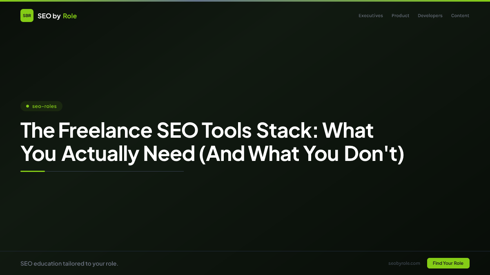
Task: Click the green underline accent below the title
Action: (x=33, y=172)
